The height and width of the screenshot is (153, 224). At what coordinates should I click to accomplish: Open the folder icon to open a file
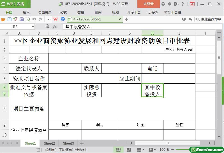(x=3, y=19)
